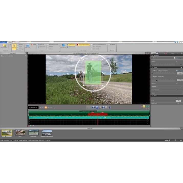
Task: Pause the video playback
Action: (100, 107)
